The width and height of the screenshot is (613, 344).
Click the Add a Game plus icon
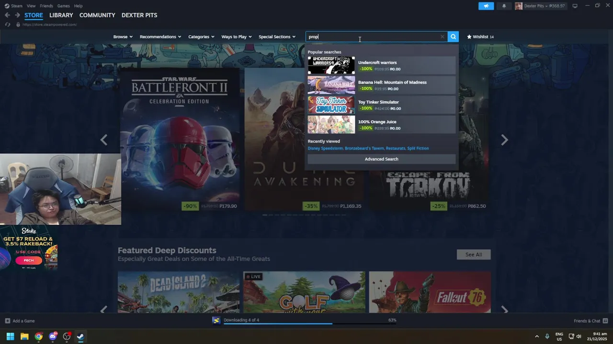pyautogui.click(x=7, y=321)
